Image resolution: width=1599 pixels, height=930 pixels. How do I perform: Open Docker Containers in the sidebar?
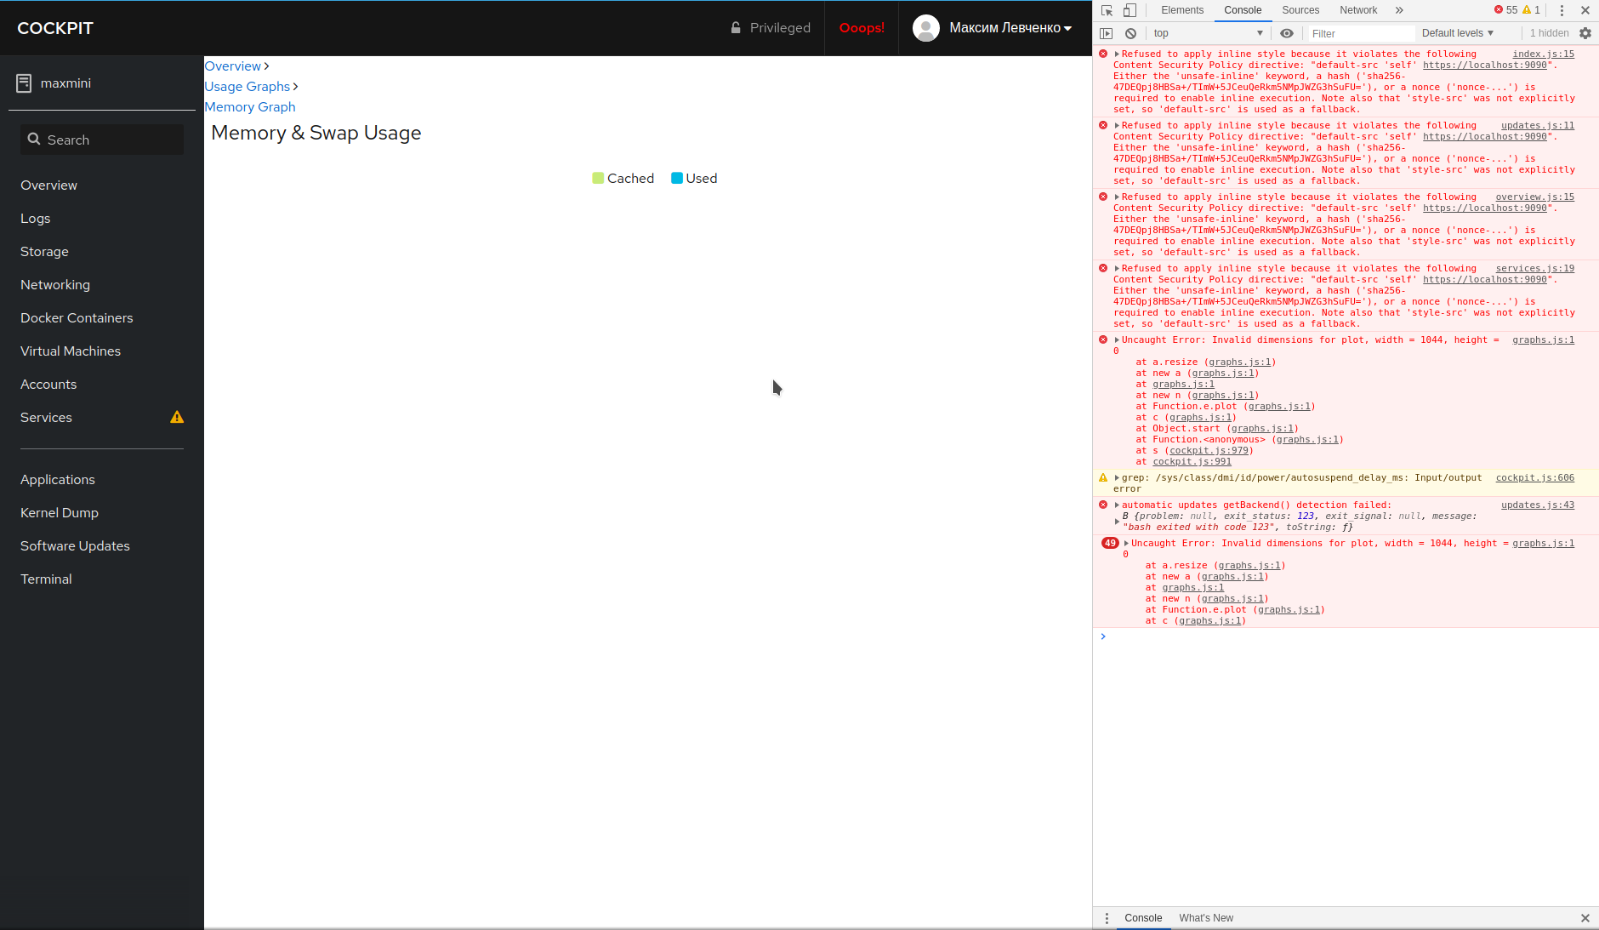pyautogui.click(x=77, y=317)
